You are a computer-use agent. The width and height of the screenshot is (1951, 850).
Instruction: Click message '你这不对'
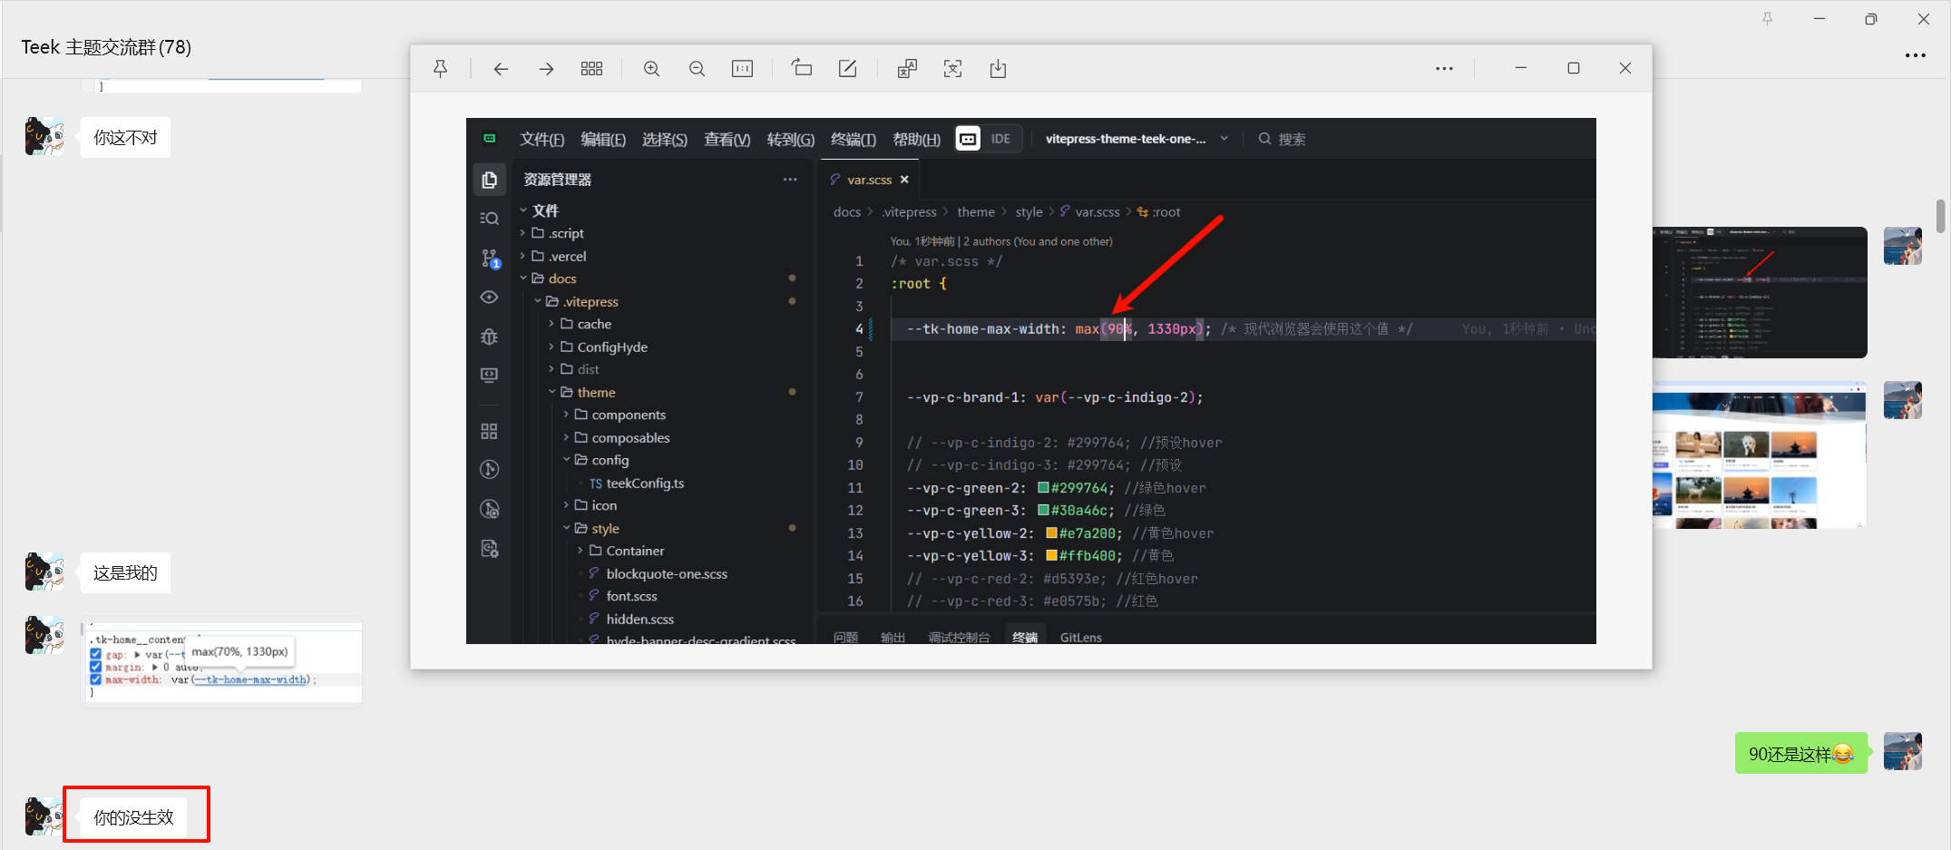[x=125, y=138]
